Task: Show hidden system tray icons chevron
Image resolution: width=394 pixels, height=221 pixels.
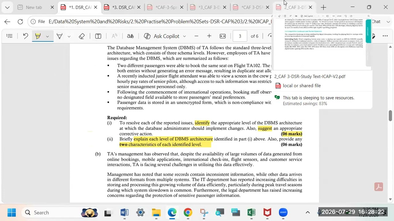Action: (x=308, y=212)
